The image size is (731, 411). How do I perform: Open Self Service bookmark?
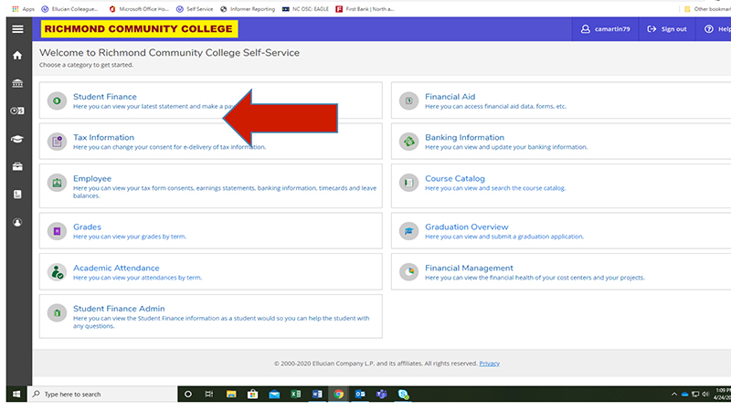coord(195,9)
